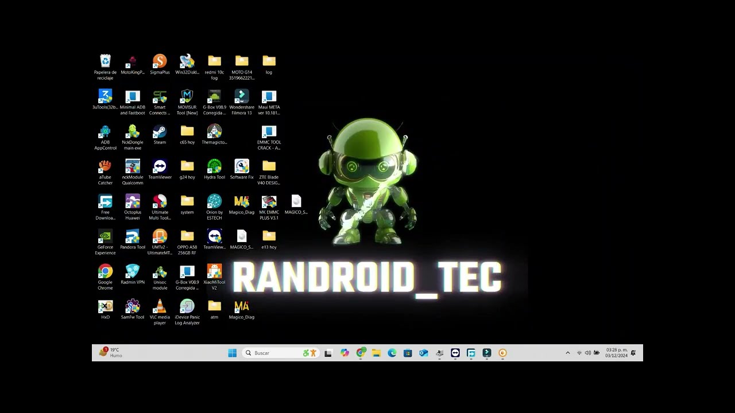Expand hidden system tray icons chevron
735x413 pixels.
tap(568, 353)
